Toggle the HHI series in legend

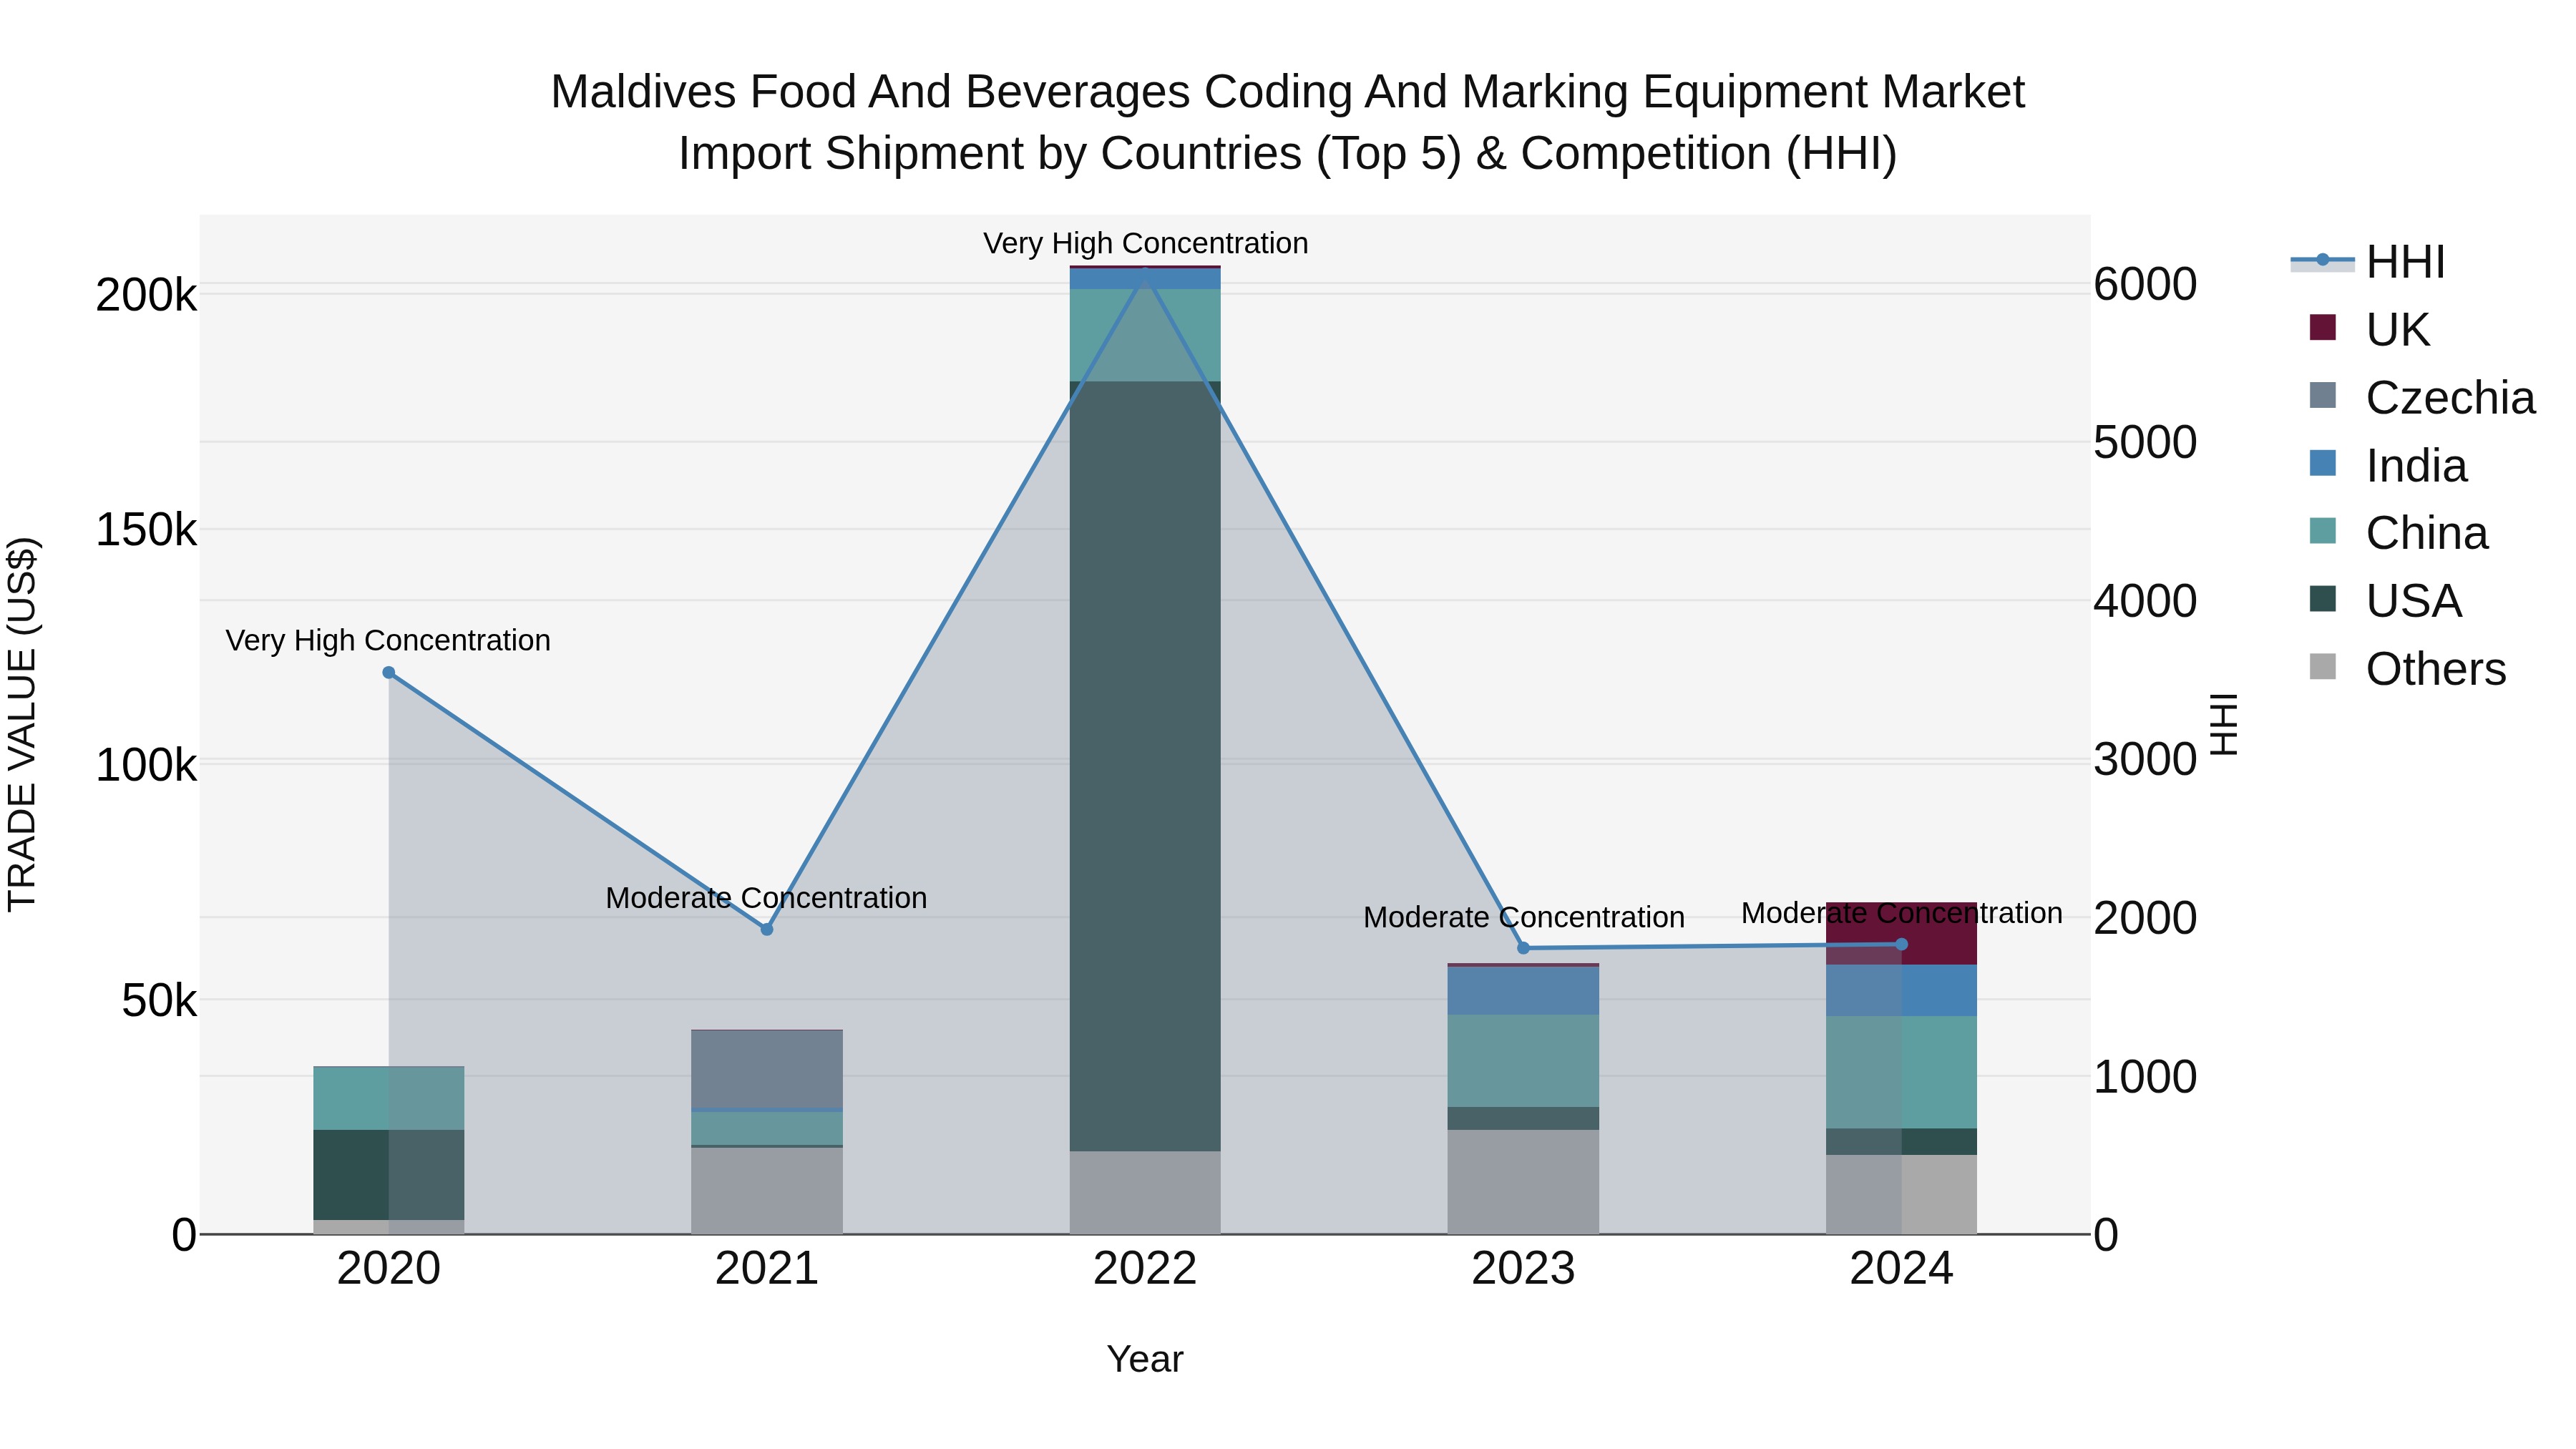[2368, 262]
